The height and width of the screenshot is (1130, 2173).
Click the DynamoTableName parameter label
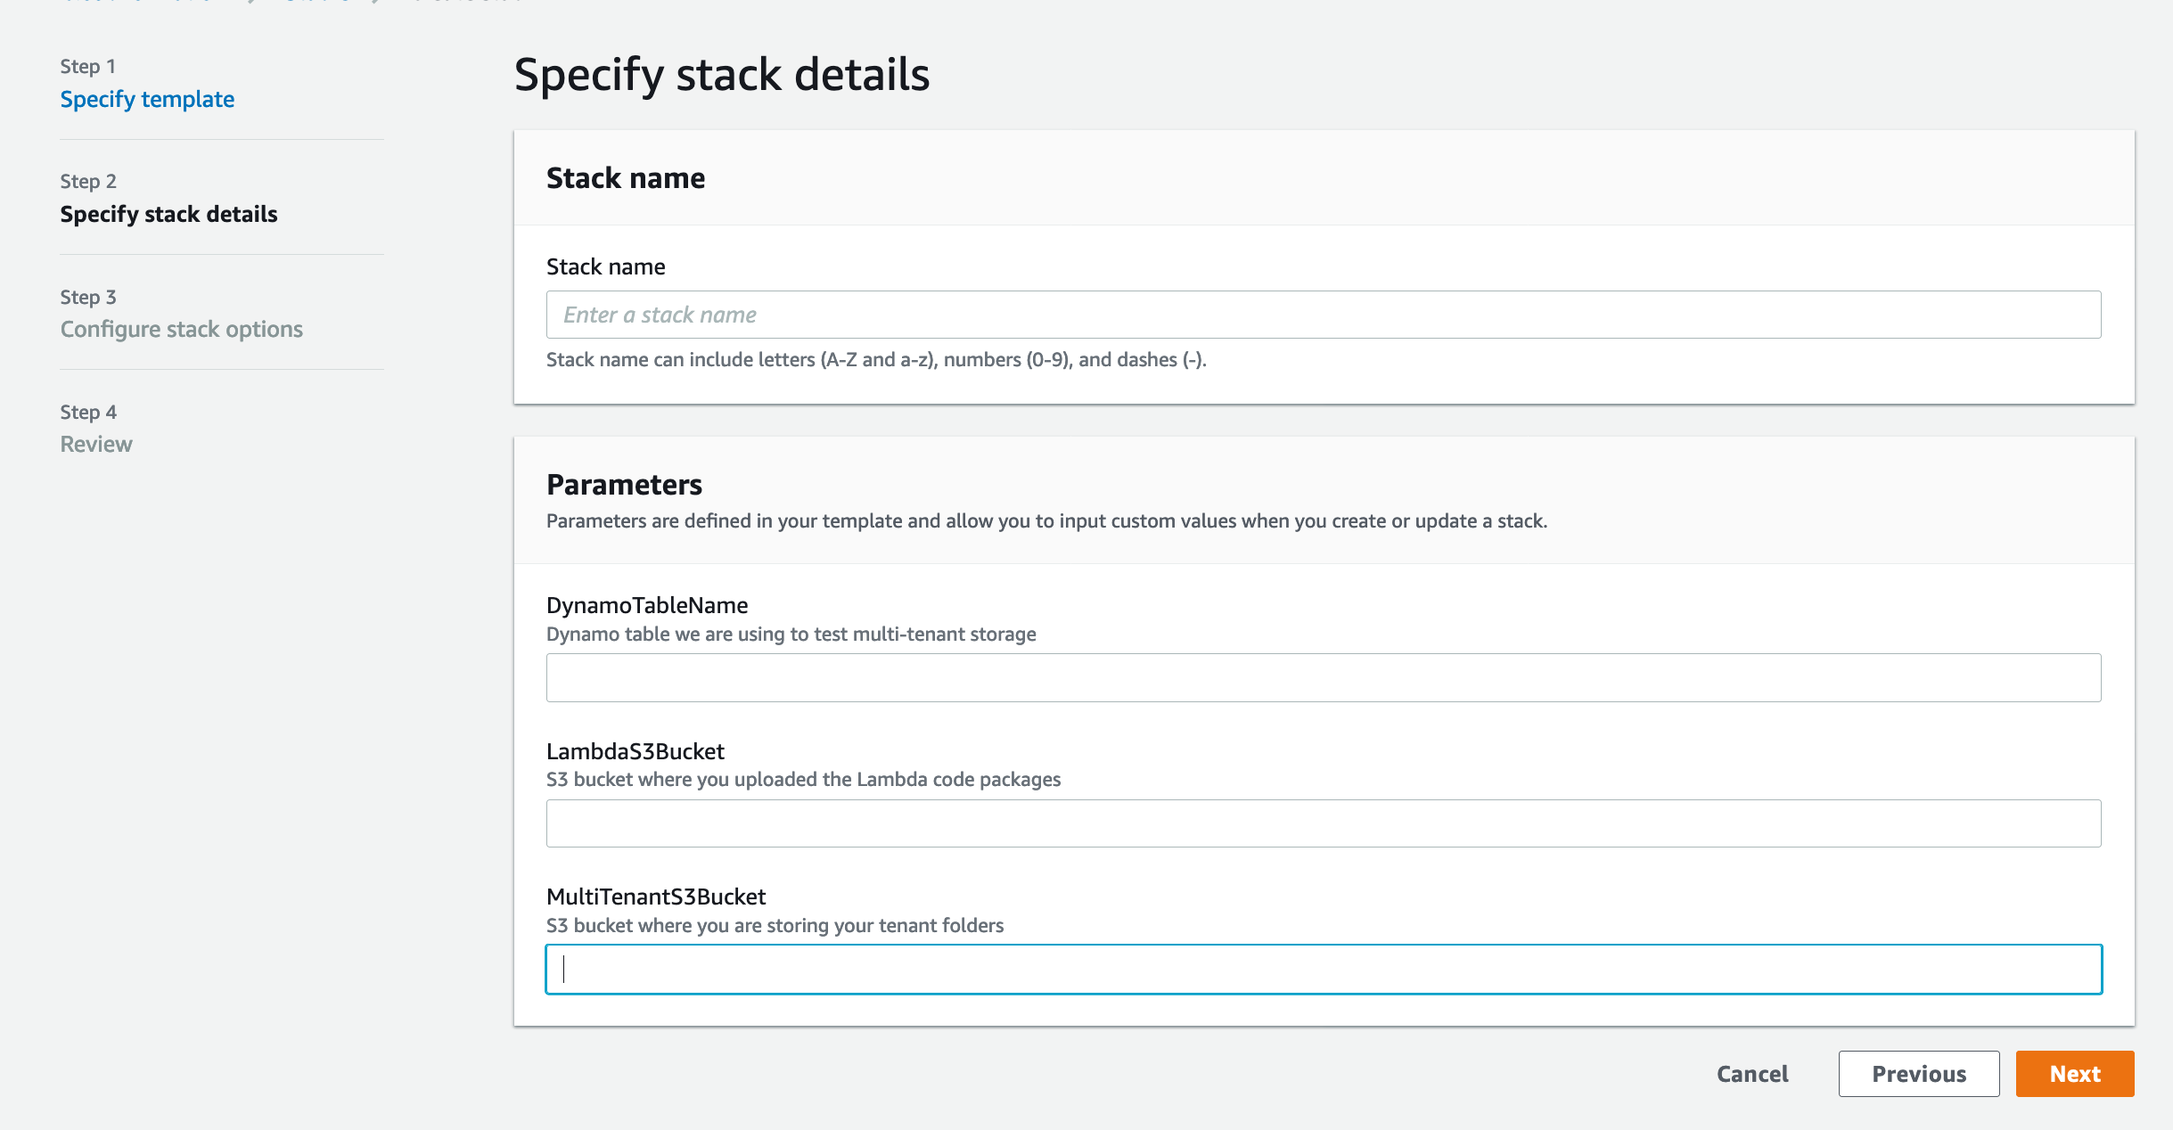pyautogui.click(x=647, y=605)
